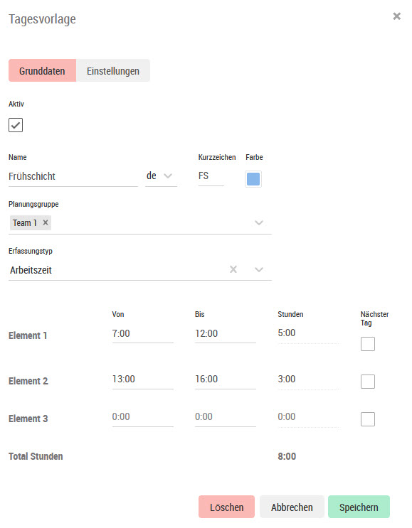
Task: Select the Grunddaten tab
Action: pyautogui.click(x=42, y=71)
